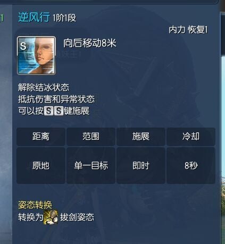
Task: Click the 解除结冰状态 effect line
Action: [x=44, y=87]
